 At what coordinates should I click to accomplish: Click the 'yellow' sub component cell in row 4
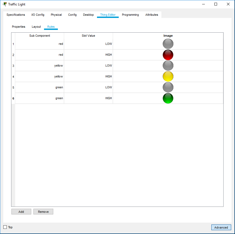pos(40,76)
